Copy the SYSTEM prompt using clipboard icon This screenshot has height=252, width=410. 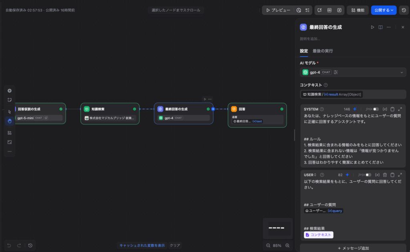point(392,109)
